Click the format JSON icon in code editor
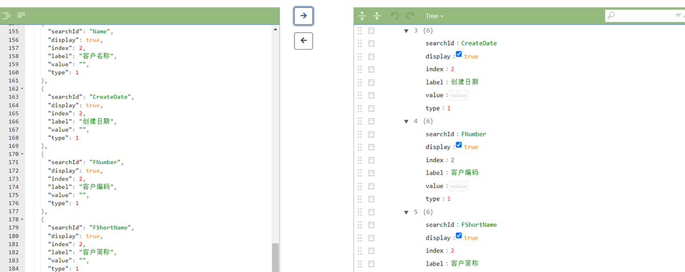The width and height of the screenshot is (685, 272). [x=7, y=15]
